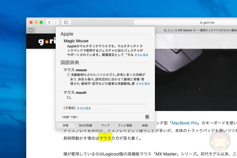Select the マップ tab
237x158 pixels.
click(105, 125)
